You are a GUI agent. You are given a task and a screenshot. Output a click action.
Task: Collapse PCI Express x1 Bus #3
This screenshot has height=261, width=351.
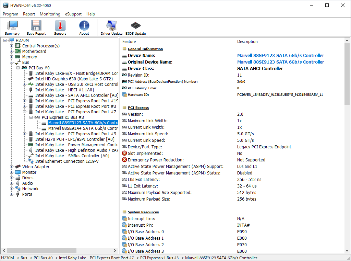point(31,117)
